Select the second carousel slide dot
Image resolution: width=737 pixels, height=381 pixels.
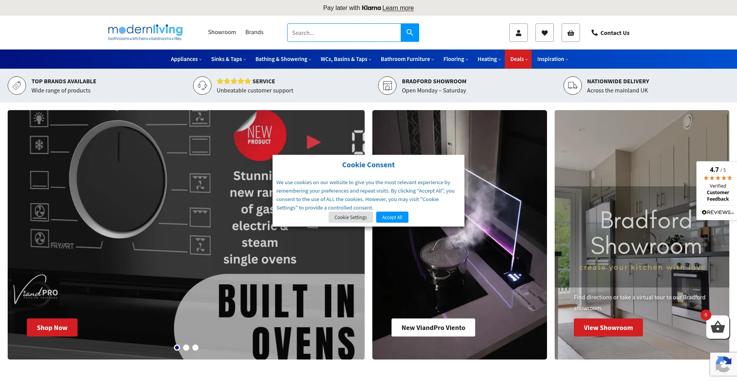[186, 347]
